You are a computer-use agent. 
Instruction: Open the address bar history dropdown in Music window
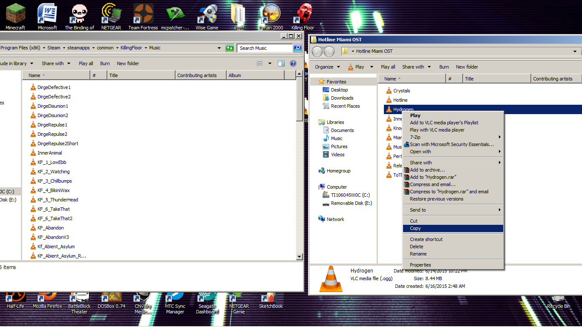point(219,48)
